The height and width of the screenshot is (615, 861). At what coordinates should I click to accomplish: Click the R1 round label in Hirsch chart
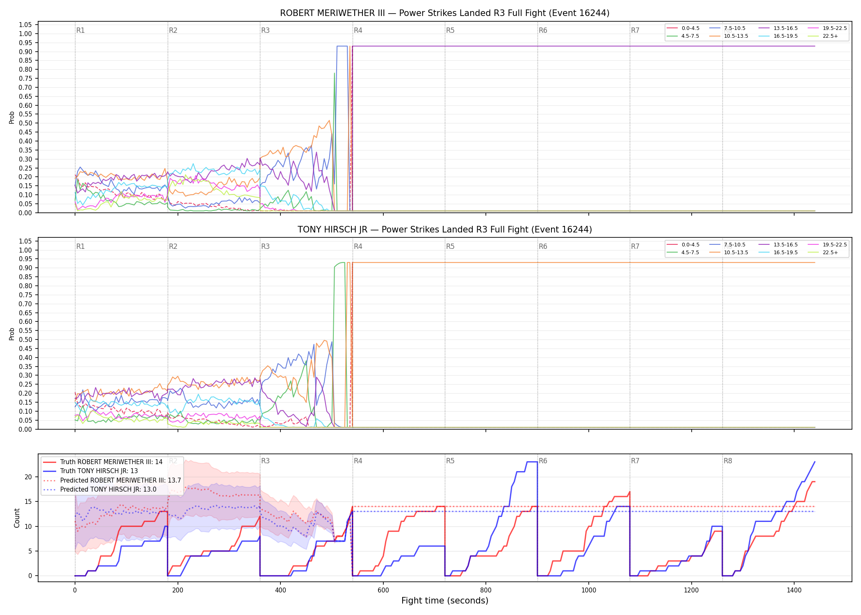[x=80, y=246]
